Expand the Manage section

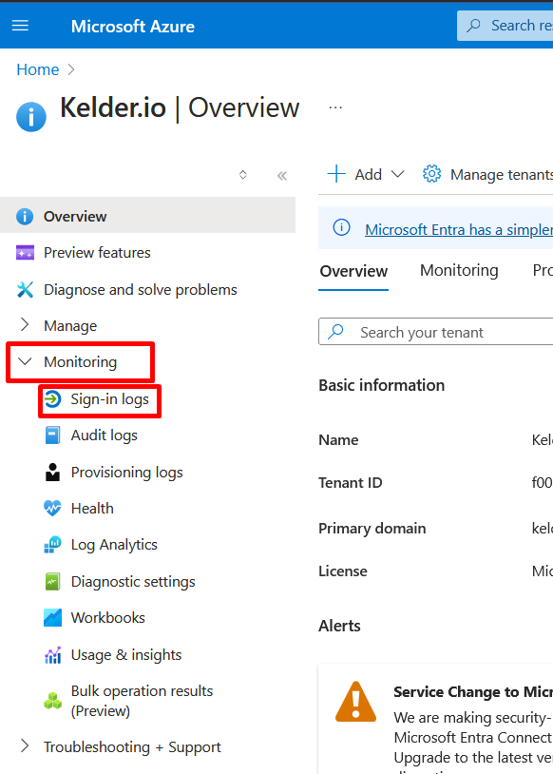(x=25, y=324)
